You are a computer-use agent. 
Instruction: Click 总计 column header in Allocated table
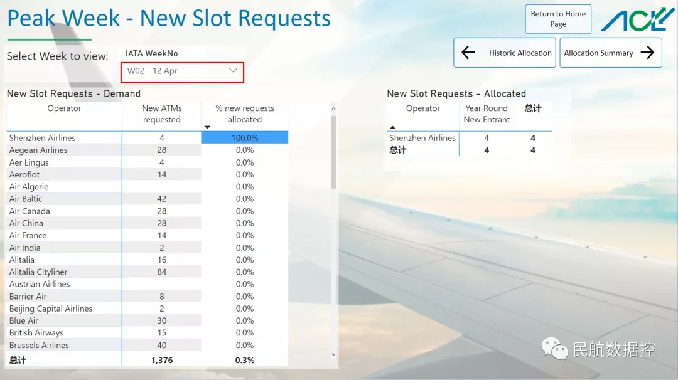pyautogui.click(x=533, y=108)
